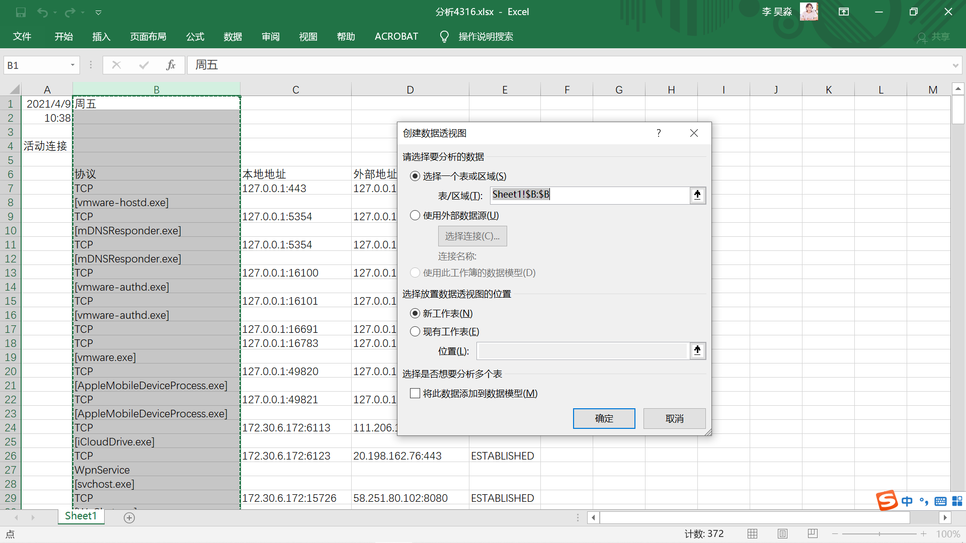
Task: Select 现有工作表 radio option
Action: [x=415, y=332]
